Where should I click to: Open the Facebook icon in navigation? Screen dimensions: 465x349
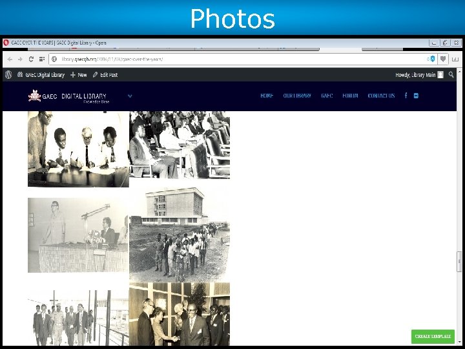click(406, 95)
